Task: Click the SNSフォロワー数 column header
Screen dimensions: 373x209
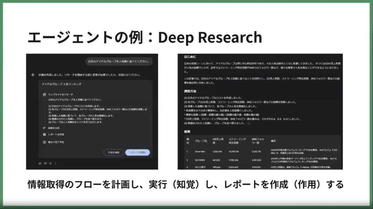Action: [x=258, y=141]
